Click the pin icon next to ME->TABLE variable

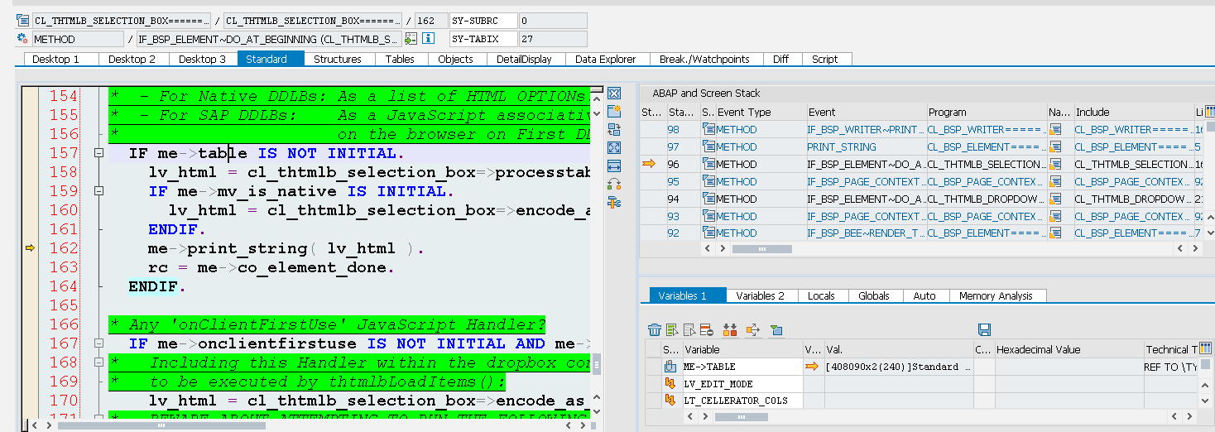(670, 367)
